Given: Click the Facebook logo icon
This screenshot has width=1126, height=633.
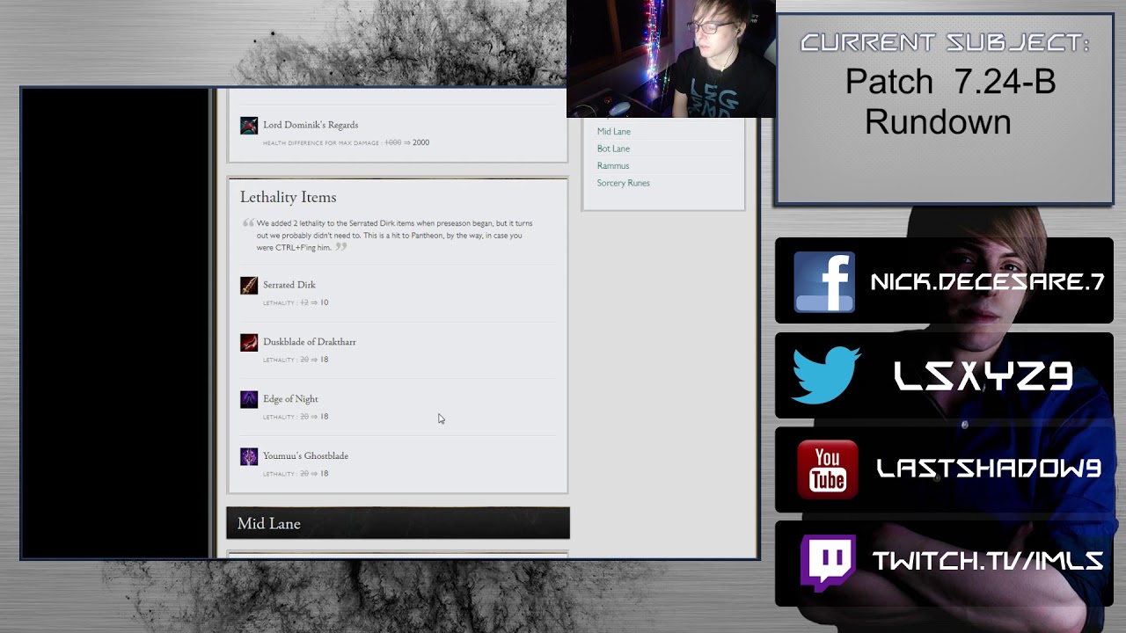Looking at the screenshot, I should [x=824, y=282].
